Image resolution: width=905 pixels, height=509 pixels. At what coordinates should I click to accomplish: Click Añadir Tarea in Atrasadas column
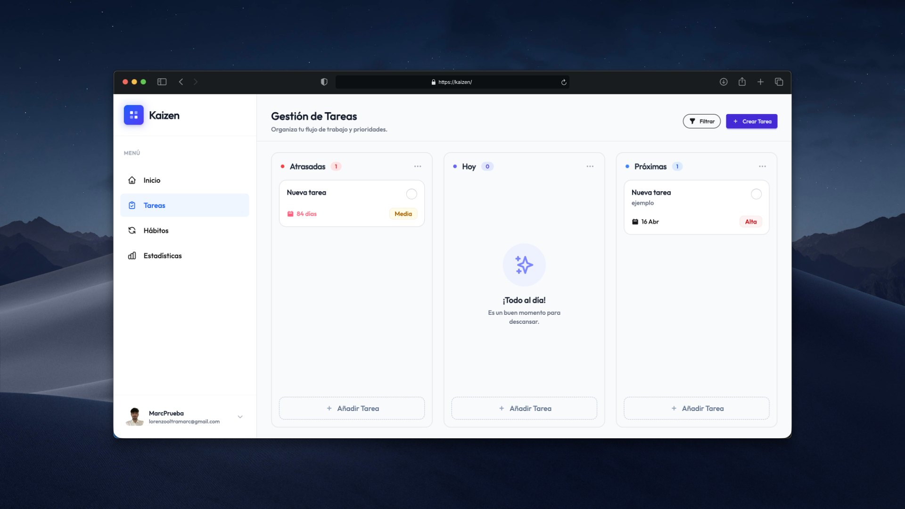point(352,408)
